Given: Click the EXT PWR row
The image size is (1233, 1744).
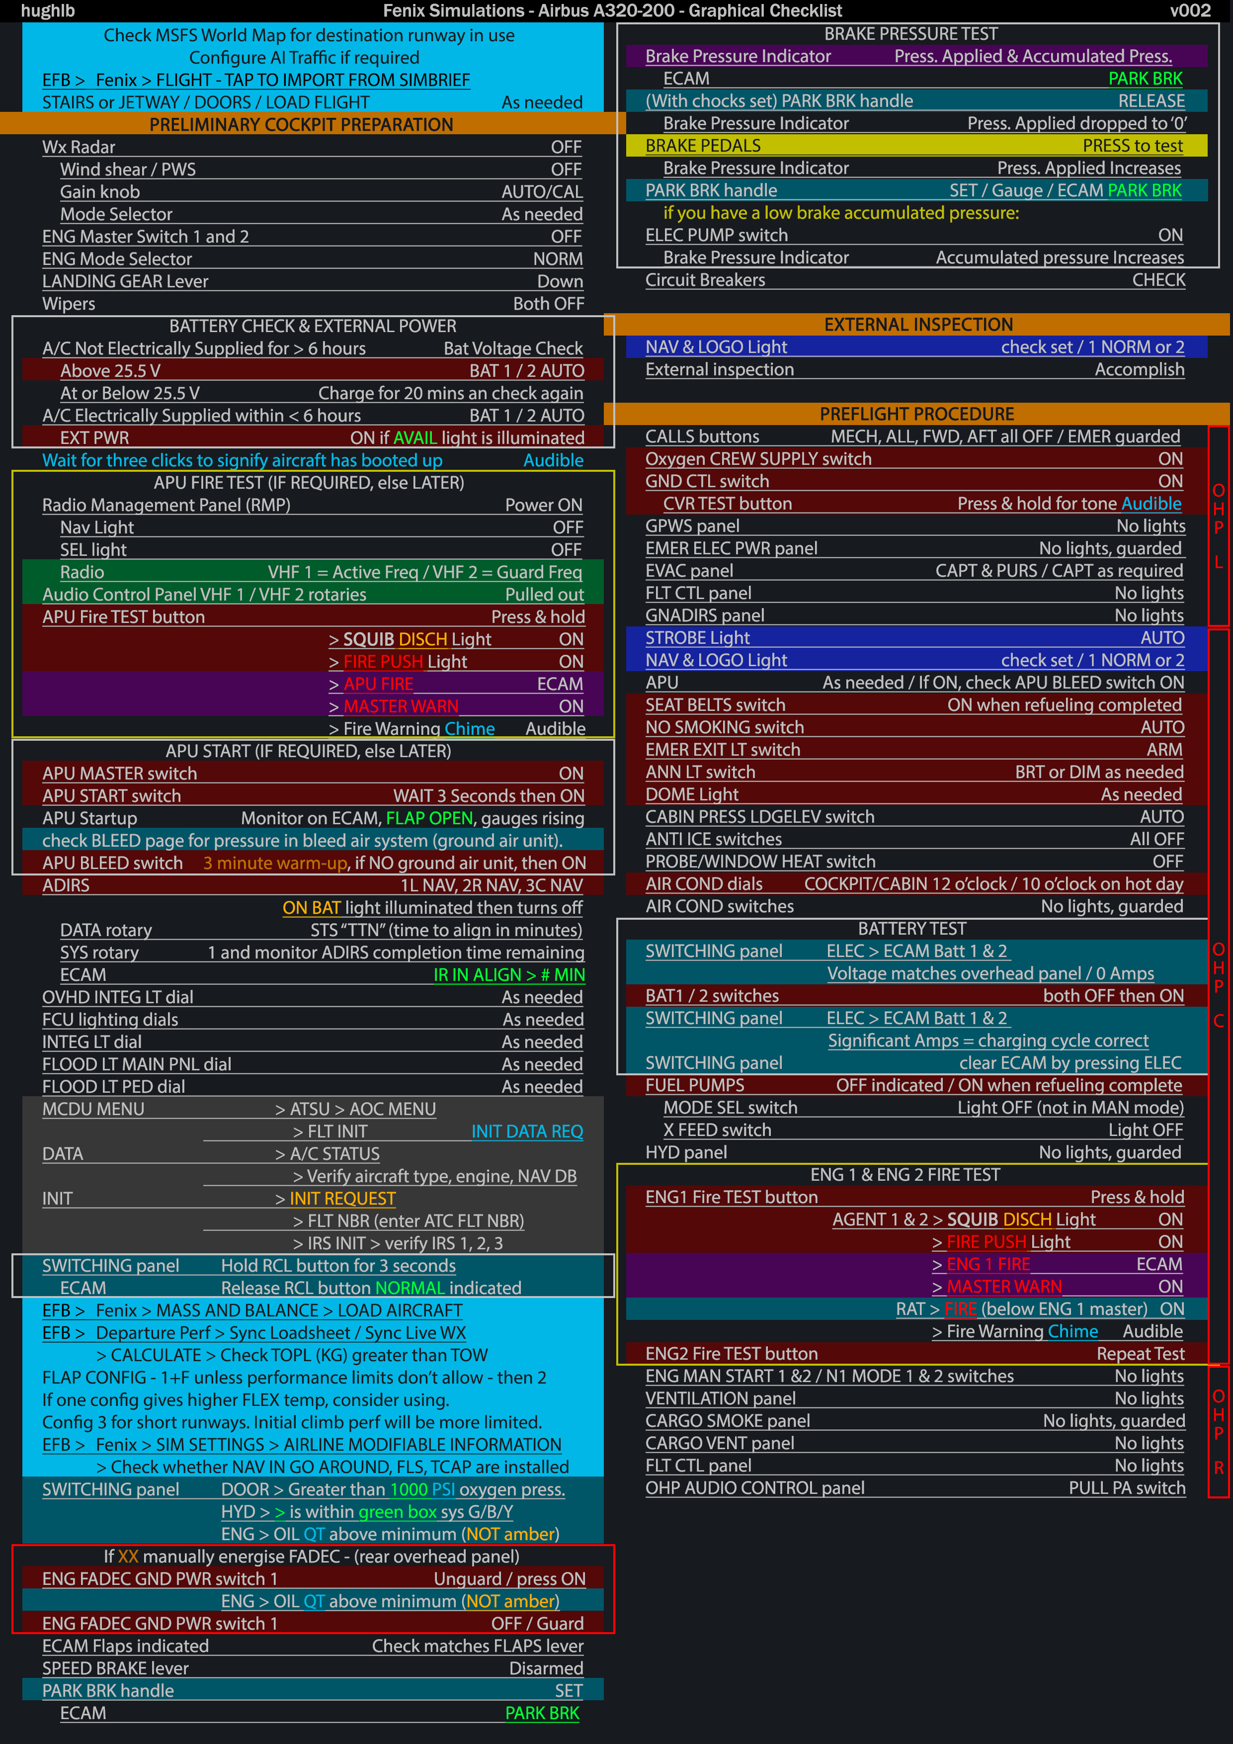Looking at the screenshot, I should click(313, 437).
